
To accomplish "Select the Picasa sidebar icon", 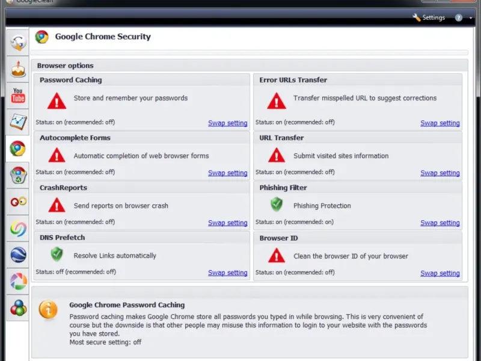I will pos(18,281).
